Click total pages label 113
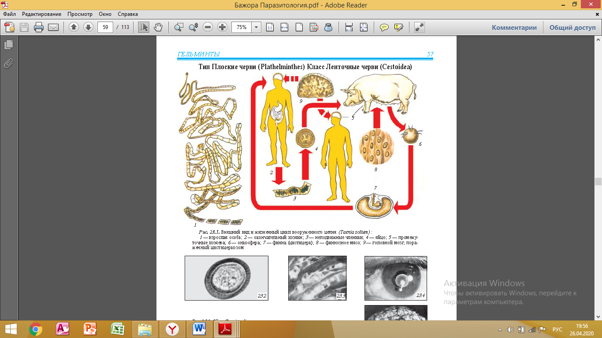 click(125, 27)
